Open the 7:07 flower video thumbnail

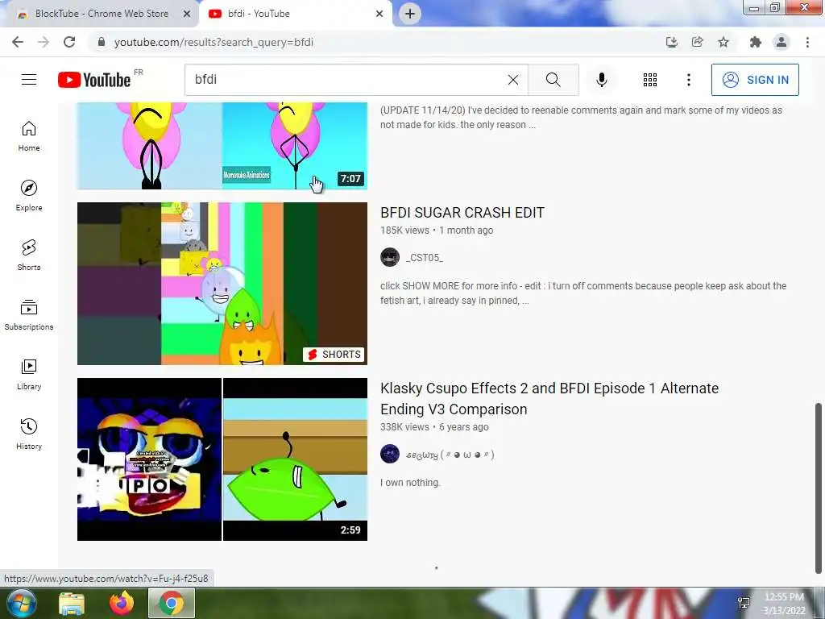tap(222, 146)
